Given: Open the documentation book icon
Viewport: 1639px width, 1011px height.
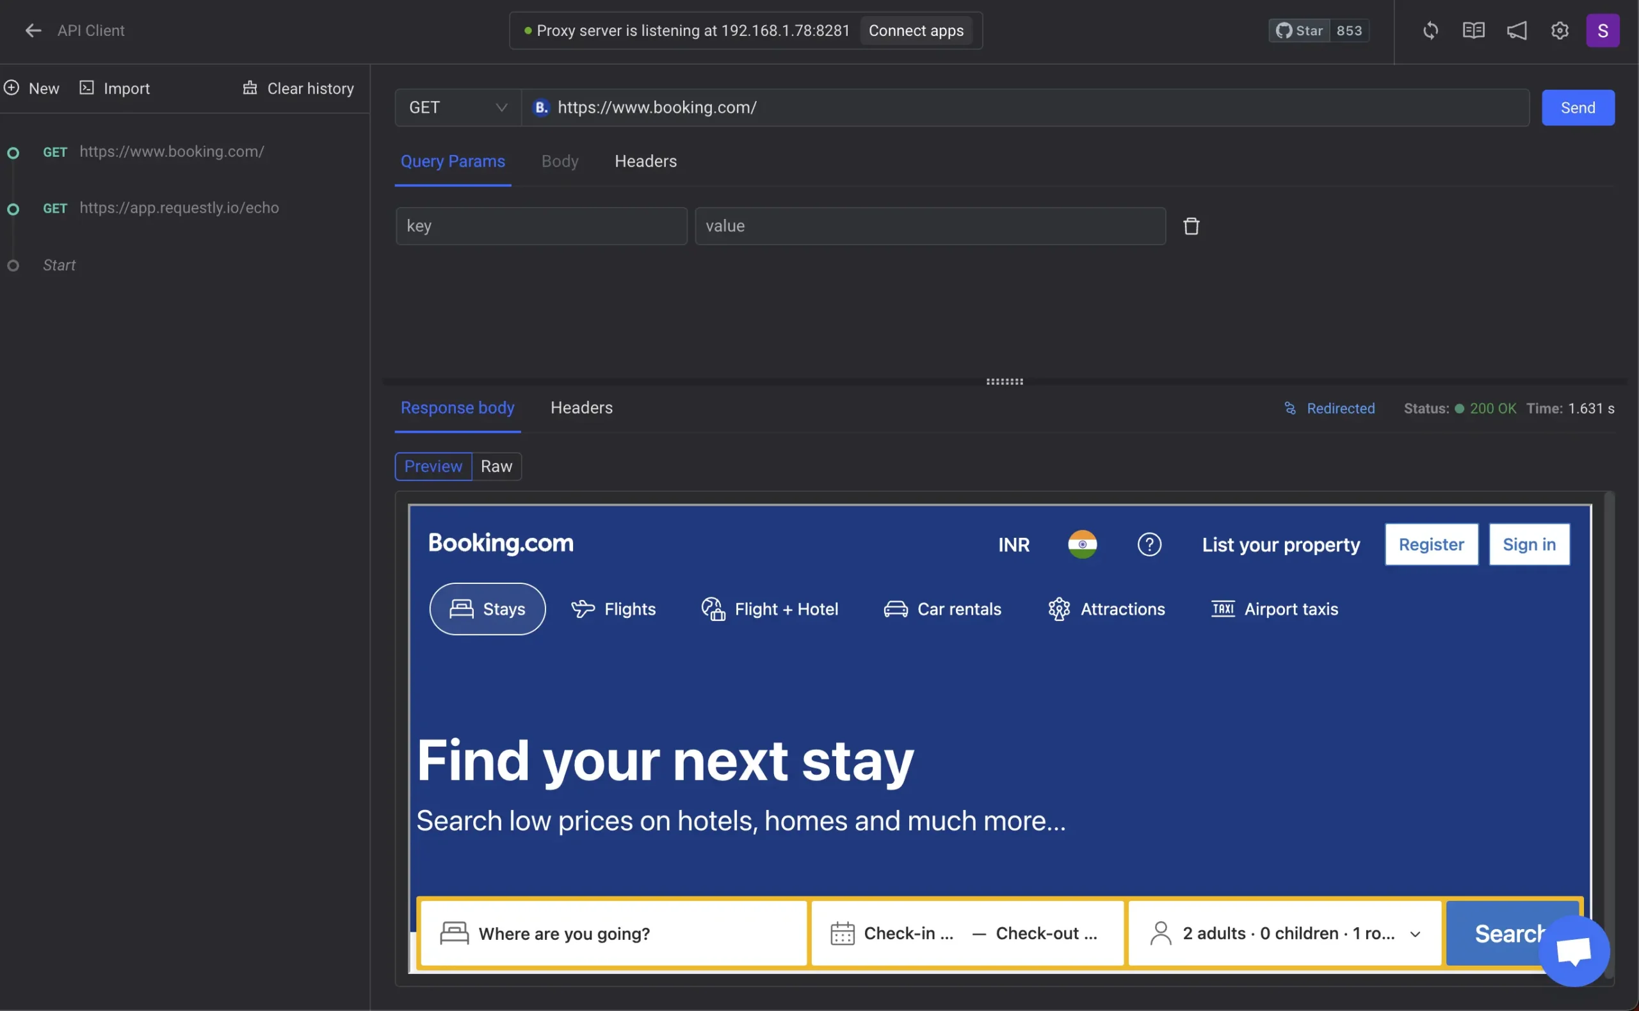Looking at the screenshot, I should click(1473, 31).
